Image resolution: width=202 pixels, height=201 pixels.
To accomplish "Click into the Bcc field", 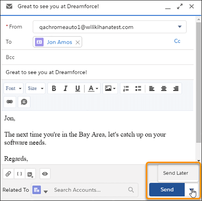I will tap(97, 57).
